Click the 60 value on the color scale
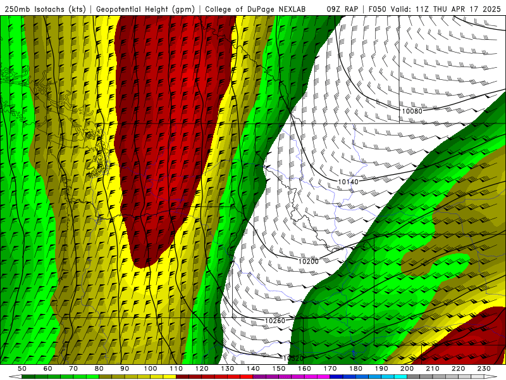506x380 pixels. click(48, 369)
